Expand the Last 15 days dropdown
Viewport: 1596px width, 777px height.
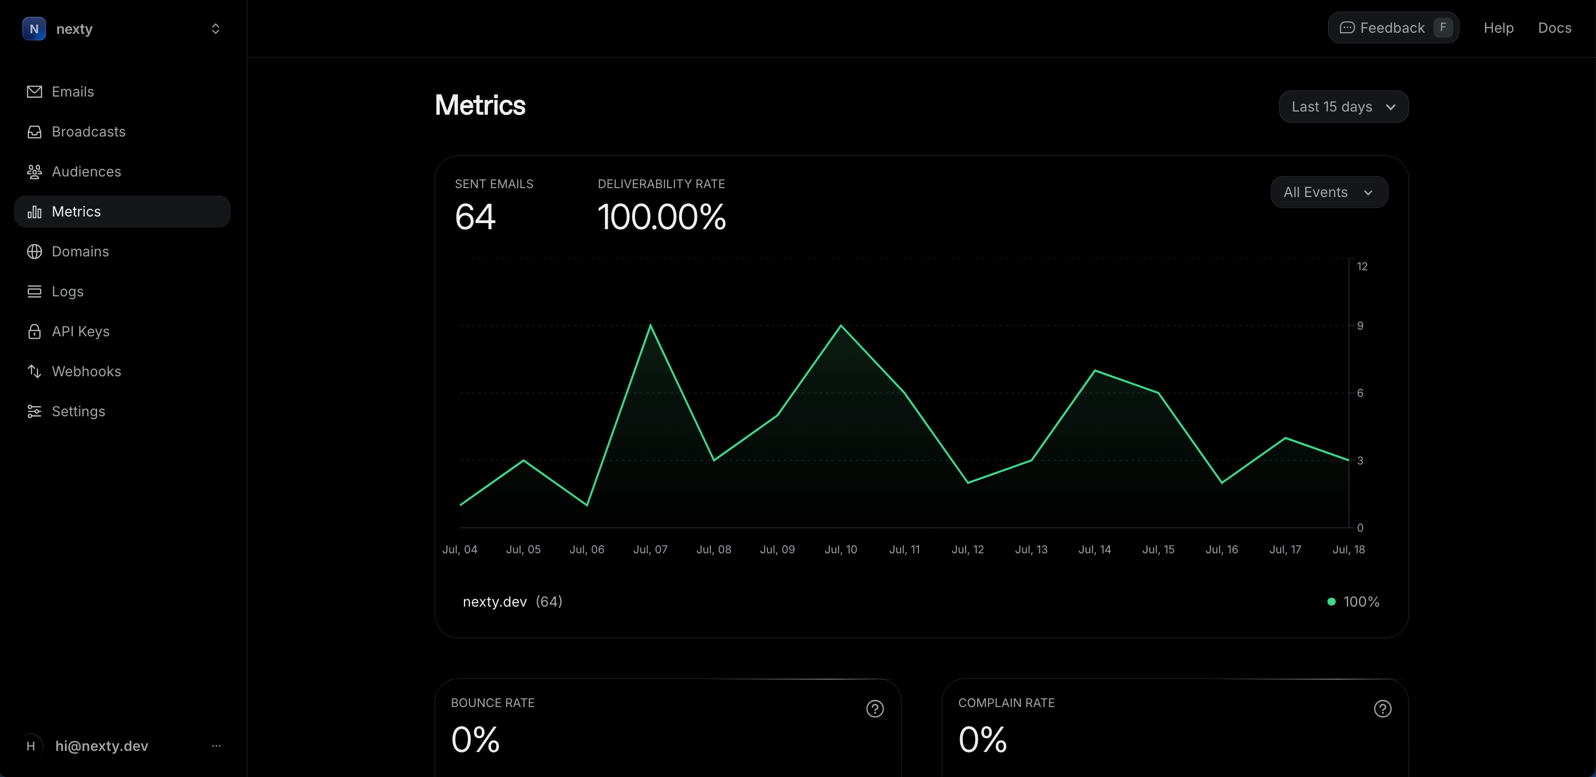click(1343, 107)
